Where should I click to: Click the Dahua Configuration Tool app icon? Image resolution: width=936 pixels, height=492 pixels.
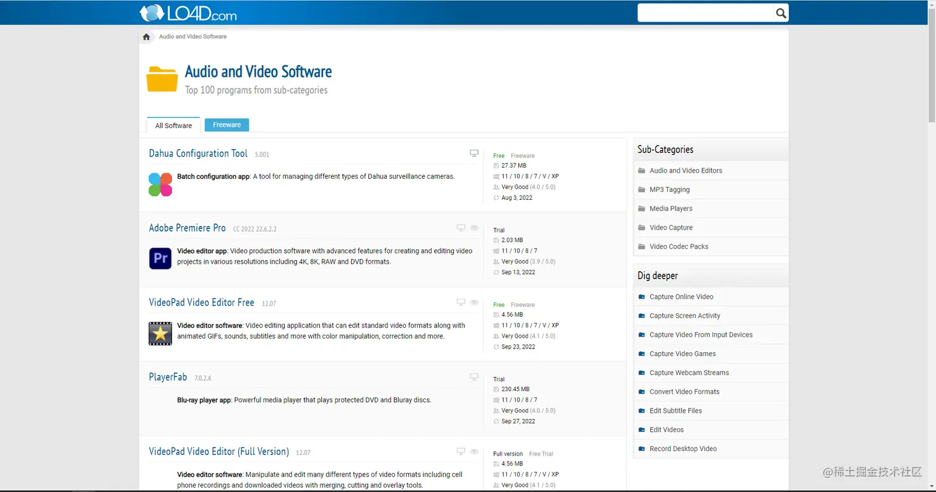click(160, 184)
